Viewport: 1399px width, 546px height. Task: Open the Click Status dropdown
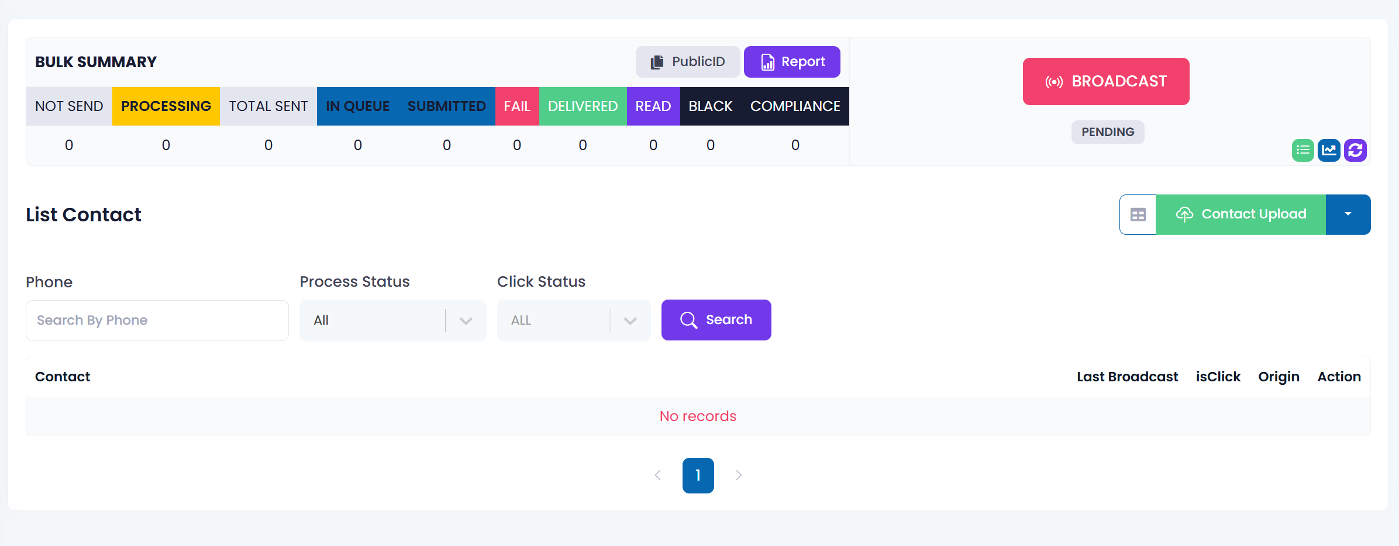pyautogui.click(x=573, y=321)
